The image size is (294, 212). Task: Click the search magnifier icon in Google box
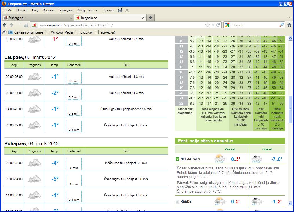281,25
